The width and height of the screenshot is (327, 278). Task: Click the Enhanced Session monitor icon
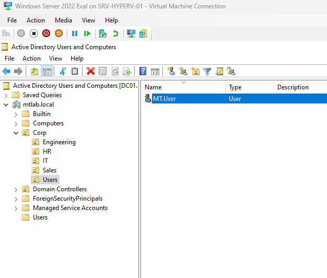point(131,33)
